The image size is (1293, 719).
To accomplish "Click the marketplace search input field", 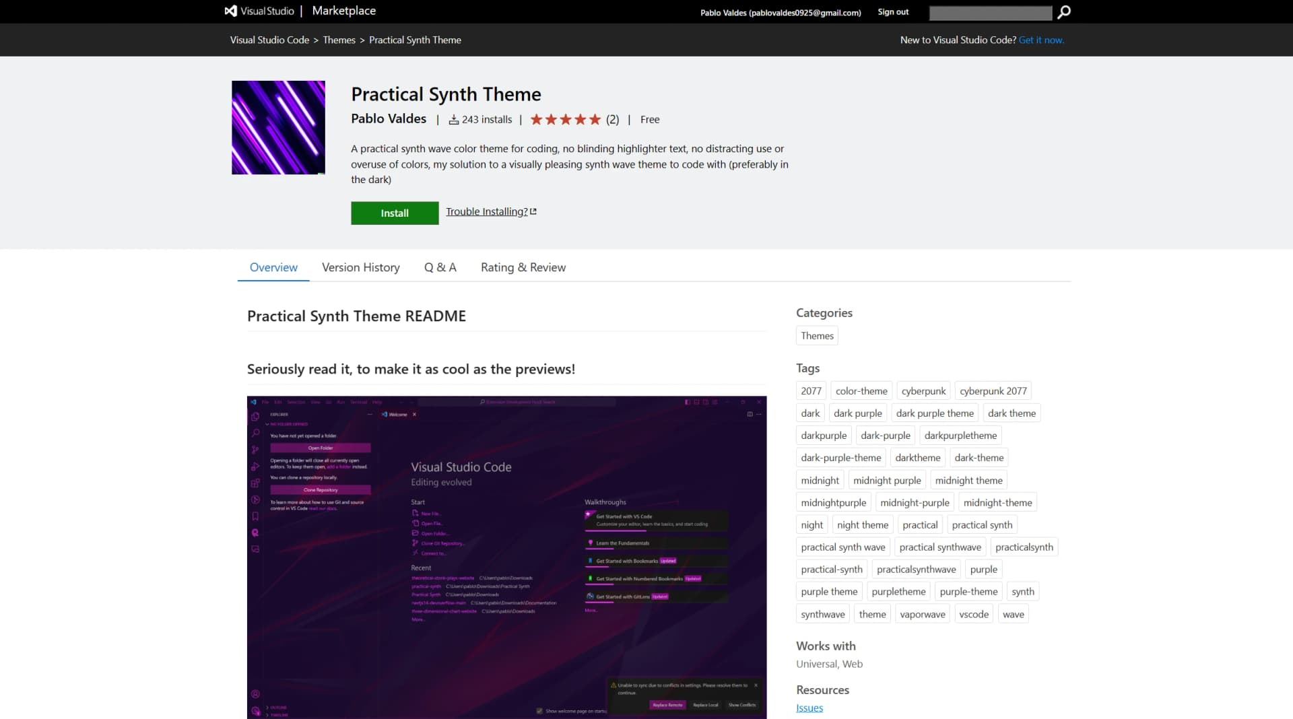I will click(x=990, y=13).
